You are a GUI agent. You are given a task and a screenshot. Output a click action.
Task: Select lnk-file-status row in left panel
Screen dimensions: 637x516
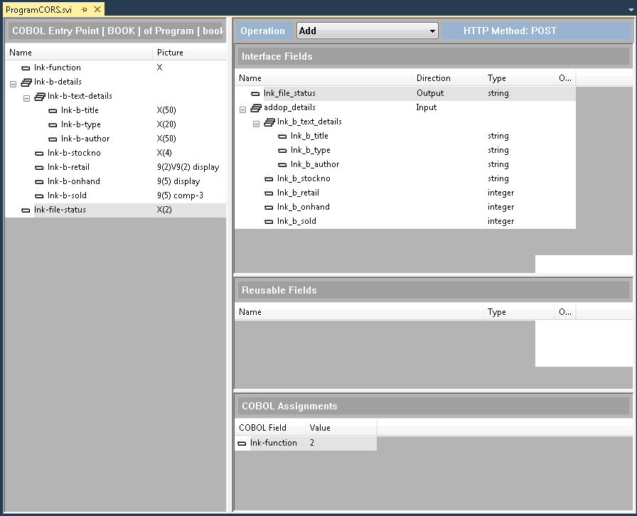[x=60, y=210]
